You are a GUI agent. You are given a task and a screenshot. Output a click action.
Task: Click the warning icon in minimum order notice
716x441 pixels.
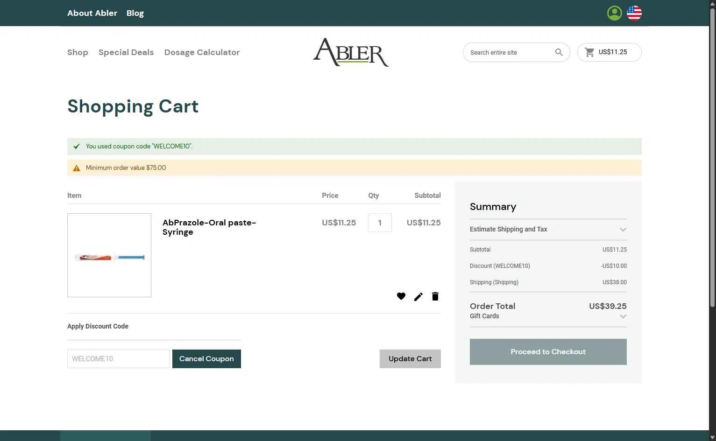77,168
